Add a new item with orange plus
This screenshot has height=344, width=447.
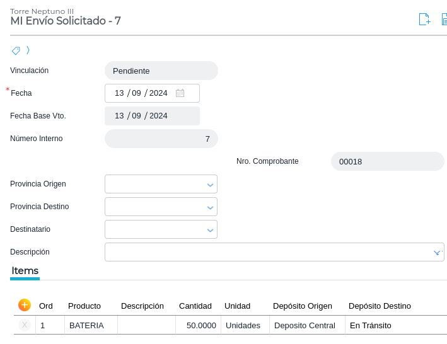tap(25, 305)
